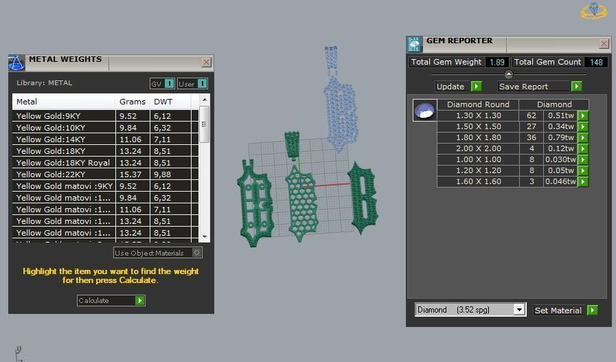The image size is (616, 362).
Task: Click the Diamond Round gem shape thumbnail
Action: (424, 110)
